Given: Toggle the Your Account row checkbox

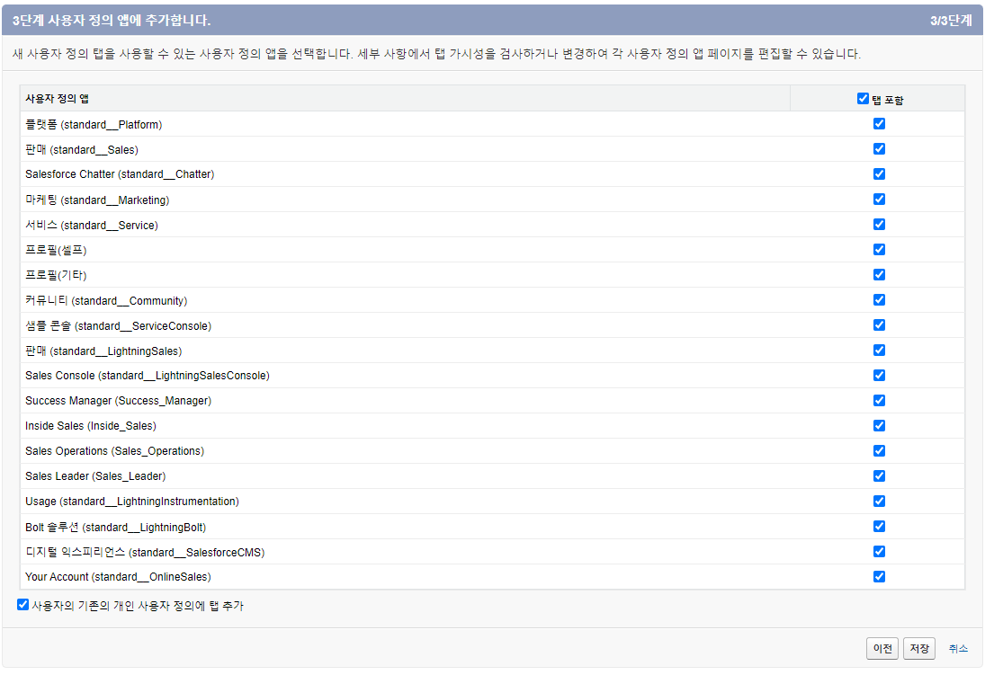Looking at the screenshot, I should tap(879, 576).
